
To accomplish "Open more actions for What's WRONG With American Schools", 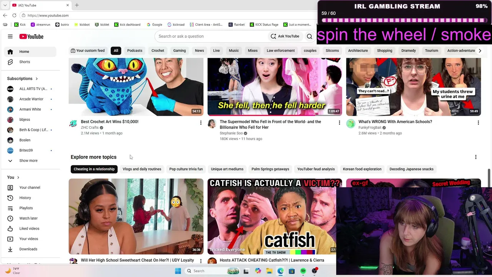I will click(x=478, y=123).
